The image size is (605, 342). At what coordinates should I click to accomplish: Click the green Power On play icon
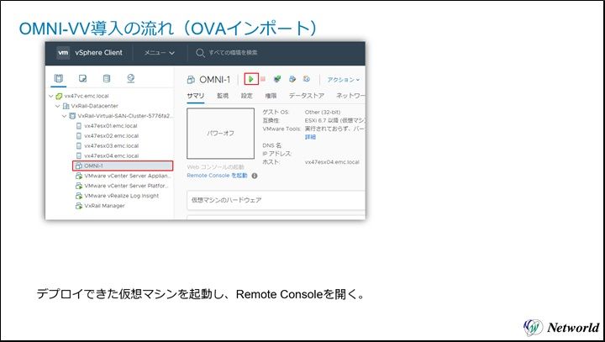click(x=251, y=79)
